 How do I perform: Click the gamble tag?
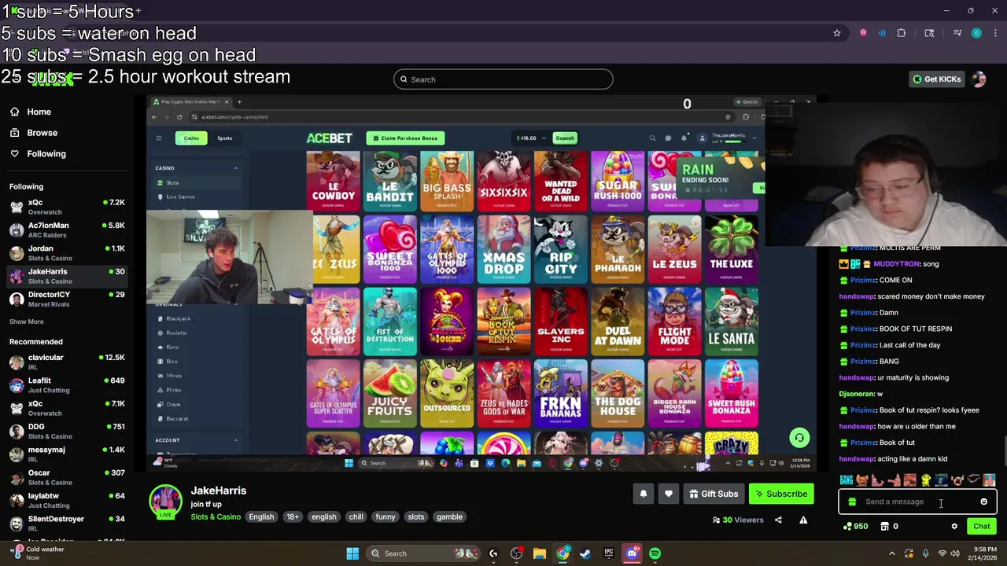(449, 516)
